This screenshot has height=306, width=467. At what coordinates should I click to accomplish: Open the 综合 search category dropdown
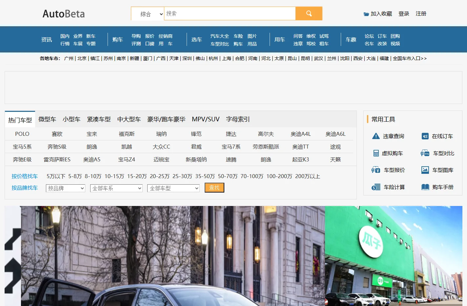pos(148,14)
